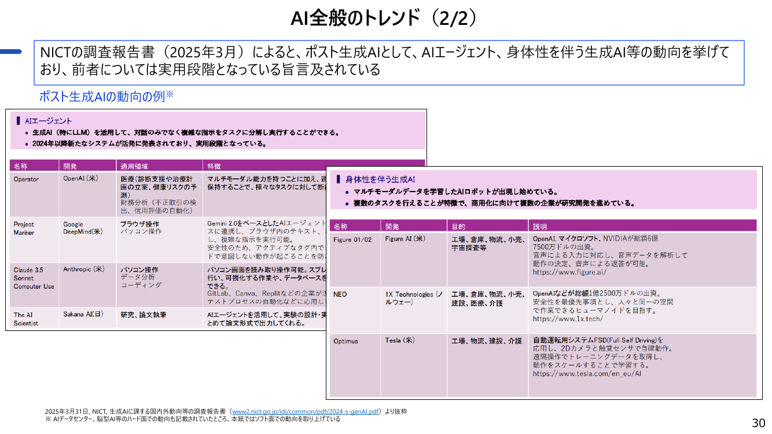Click the 身体性を伴う生成AI section heading
Viewport: 772px width, 434px height.
pos(380,179)
